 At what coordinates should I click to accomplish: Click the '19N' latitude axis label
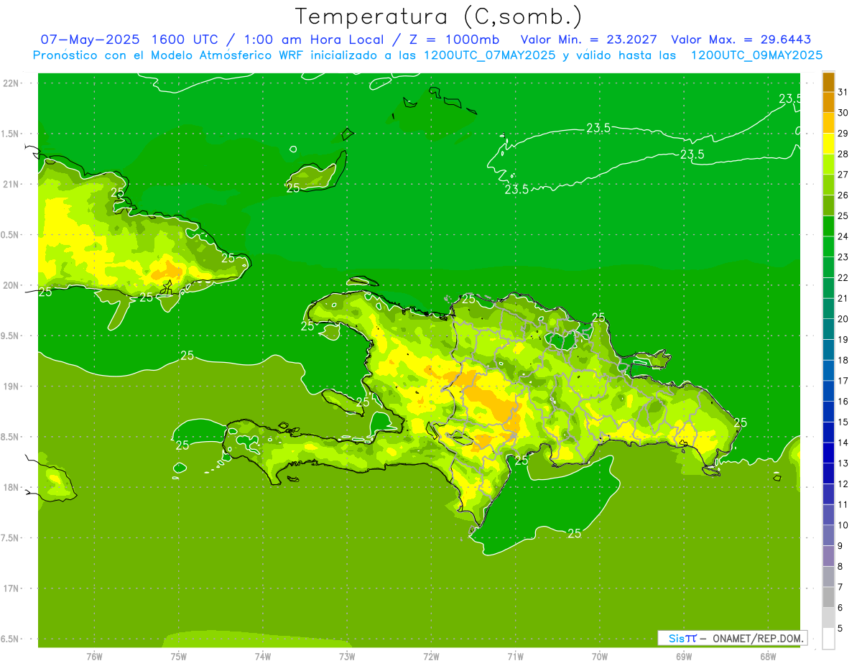[11, 386]
